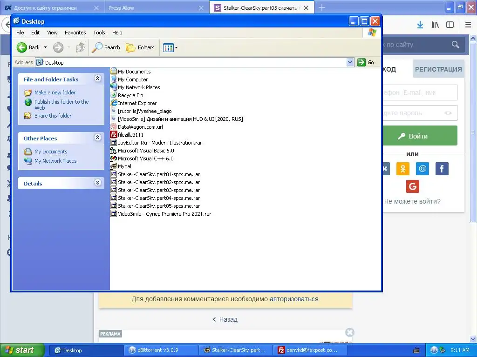Select JoyEditor.Ru Modern Illustration.rar icon
Screen dimensions: 477x357
pos(114,142)
